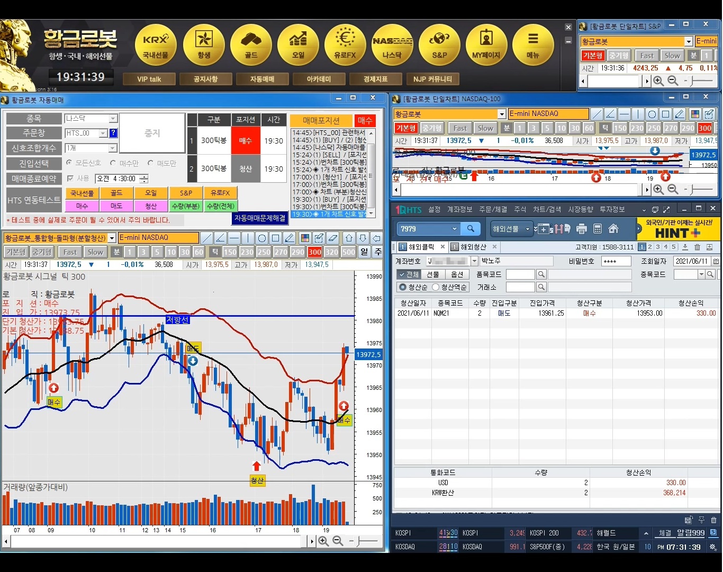Open 차트/검색 menu in 1Q HTS

click(547, 210)
